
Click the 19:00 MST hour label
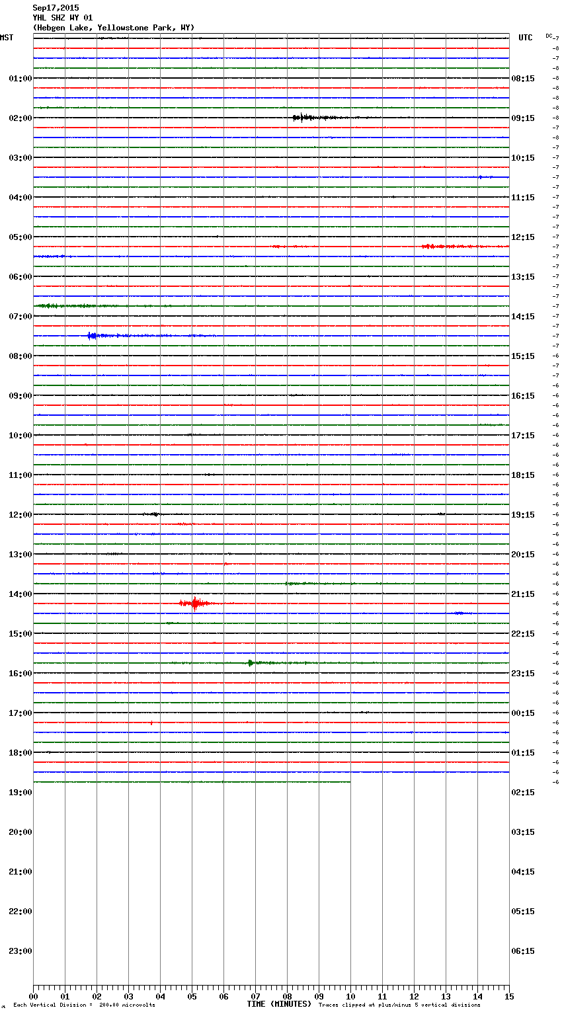(x=20, y=793)
